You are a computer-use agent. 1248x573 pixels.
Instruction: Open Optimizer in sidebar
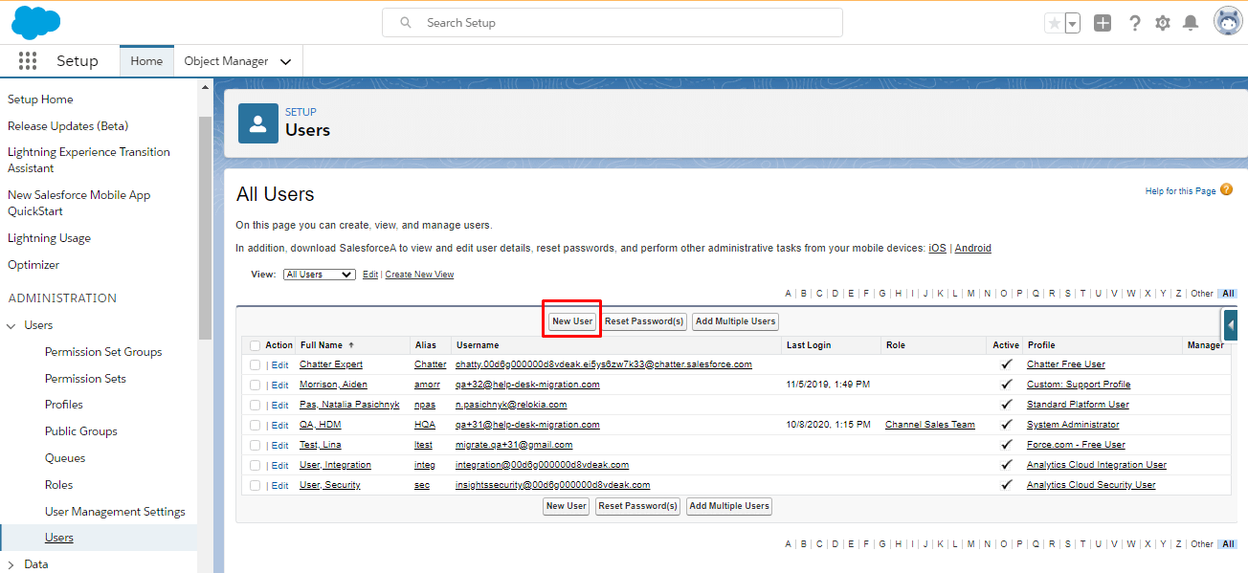point(33,265)
